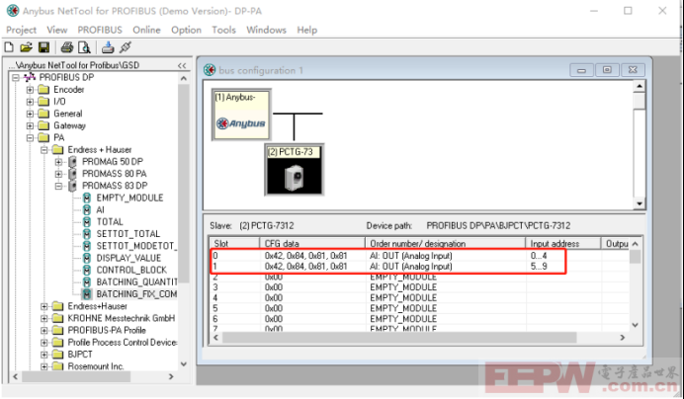This screenshot has height=399, width=684.
Task: Open the Project menu
Action: pyautogui.click(x=21, y=30)
